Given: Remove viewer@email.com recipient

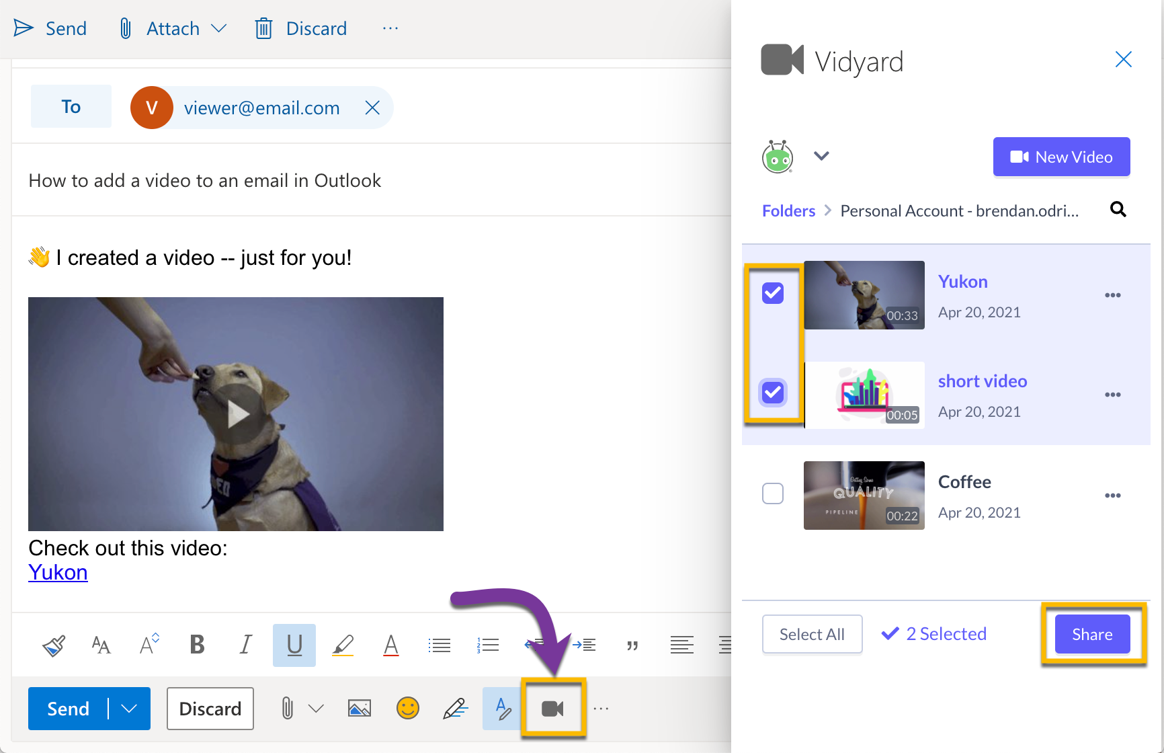Looking at the screenshot, I should click(x=372, y=108).
